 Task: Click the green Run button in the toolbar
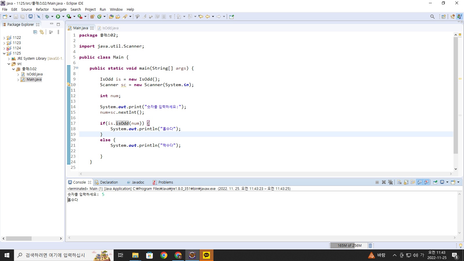(58, 17)
